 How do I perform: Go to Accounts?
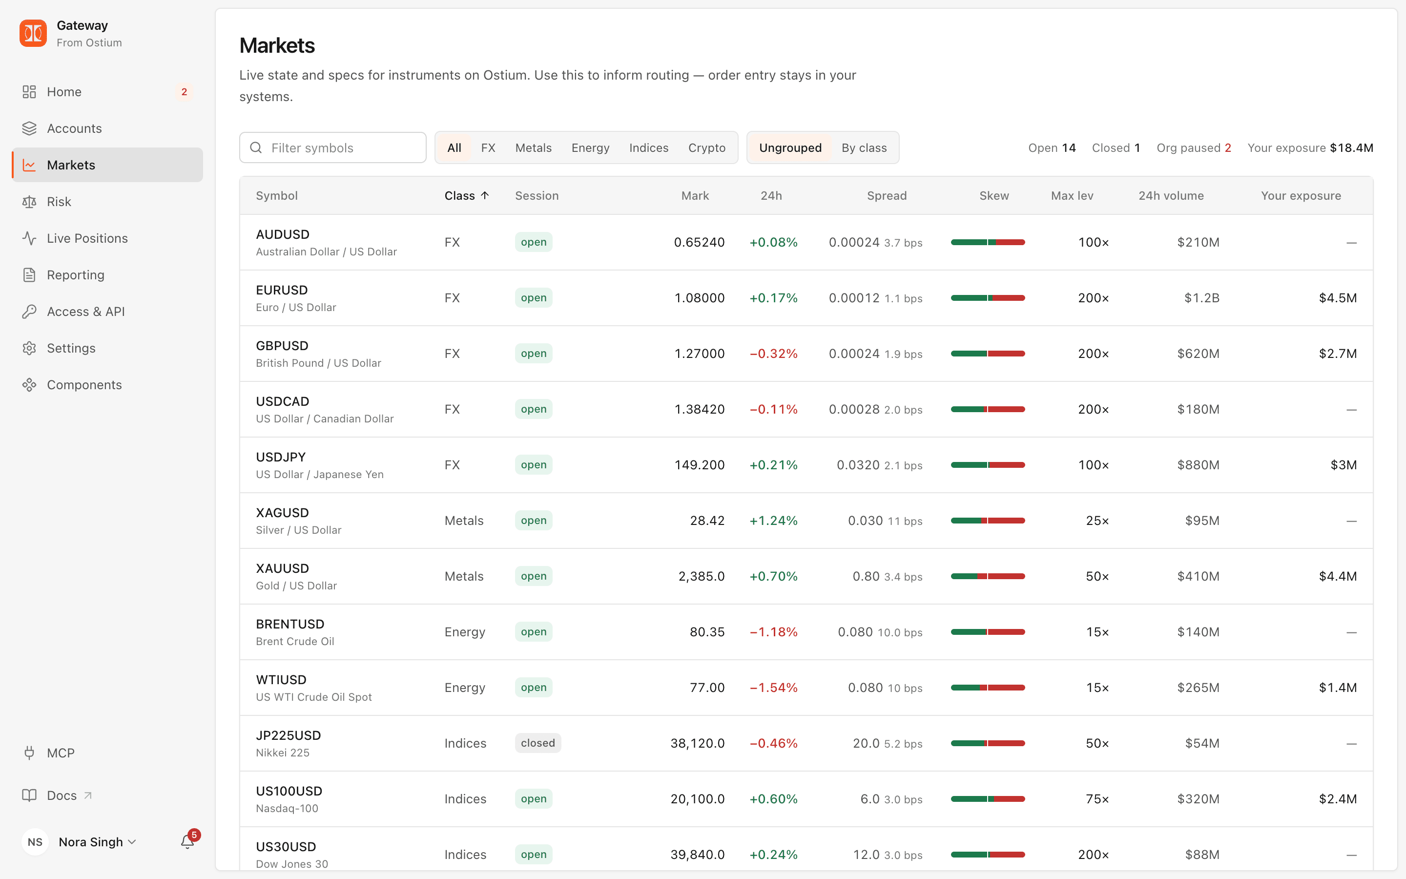107,128
